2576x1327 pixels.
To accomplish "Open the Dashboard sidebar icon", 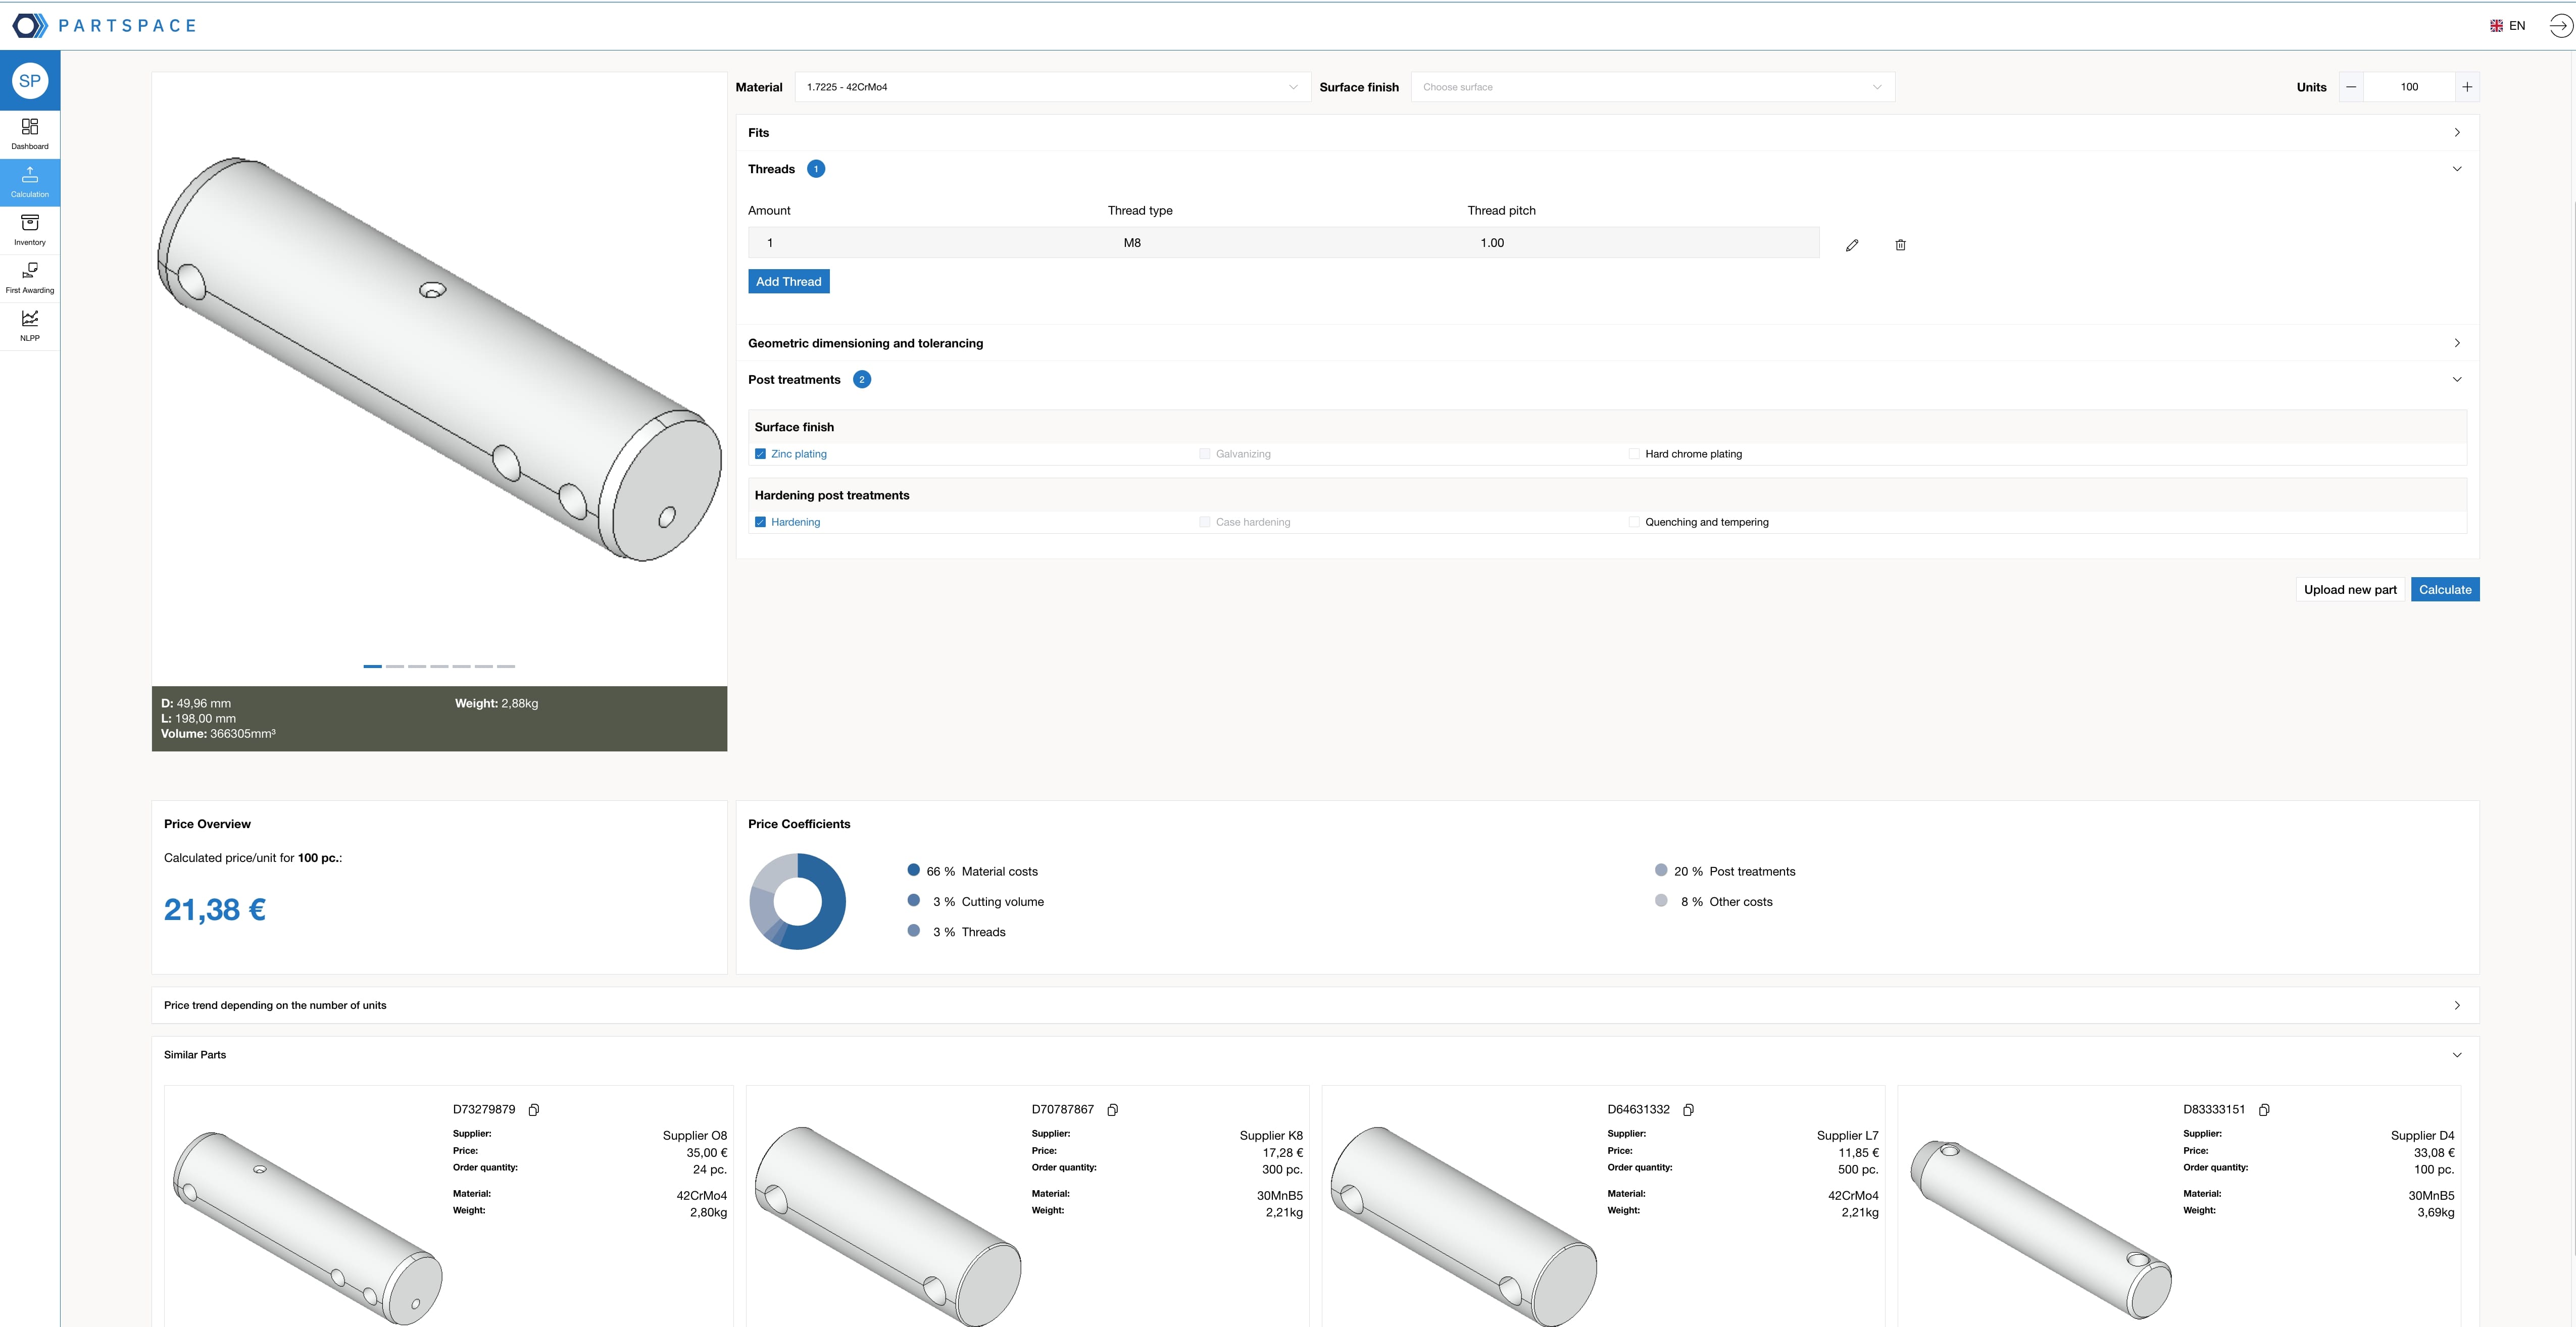I will point(30,133).
